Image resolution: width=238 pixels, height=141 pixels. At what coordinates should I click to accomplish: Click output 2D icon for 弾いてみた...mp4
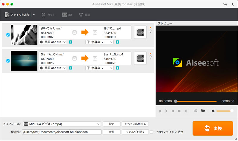95,32
